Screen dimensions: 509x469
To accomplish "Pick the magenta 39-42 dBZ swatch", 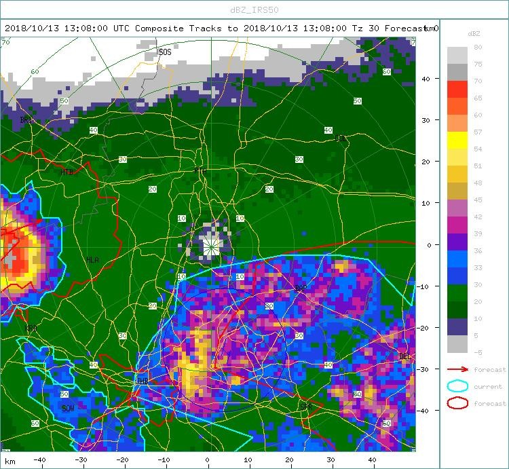I will [457, 225].
